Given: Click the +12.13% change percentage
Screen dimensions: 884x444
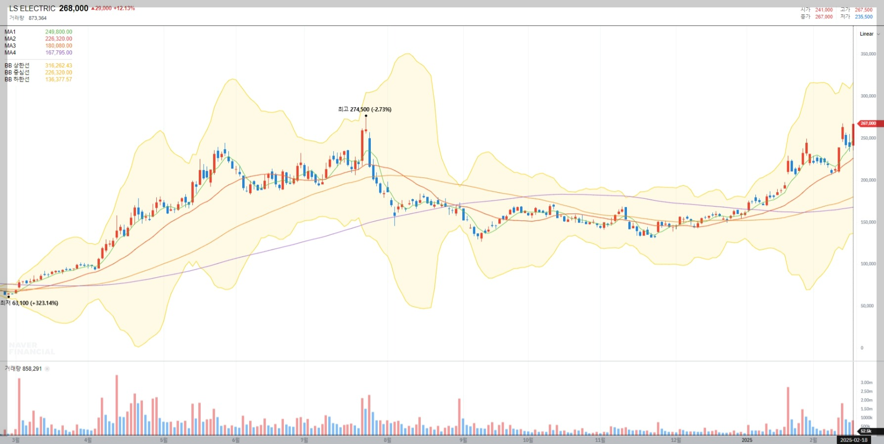Looking at the screenshot, I should click(x=124, y=8).
